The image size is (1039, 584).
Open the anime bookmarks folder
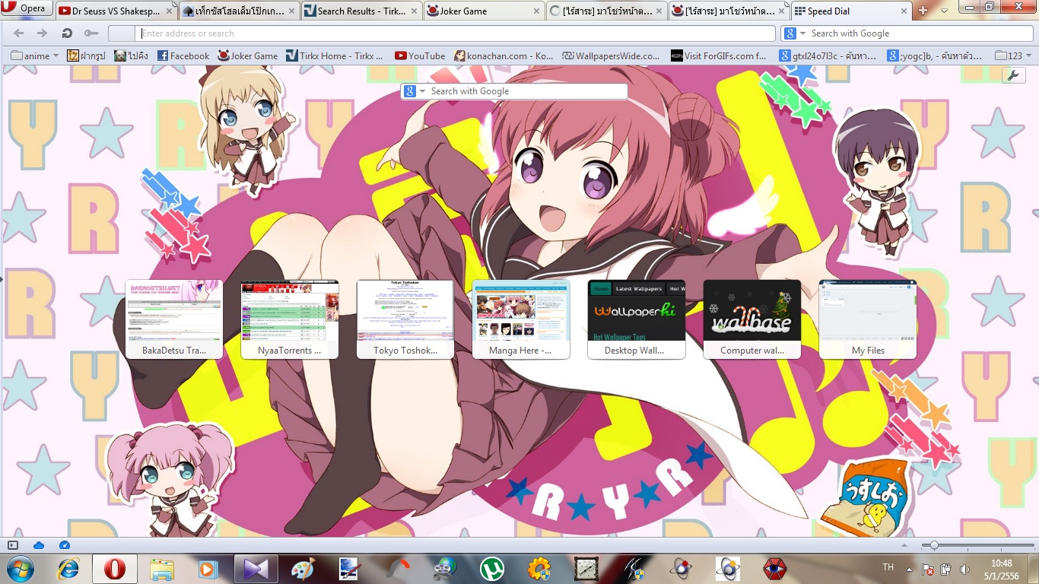[x=35, y=56]
